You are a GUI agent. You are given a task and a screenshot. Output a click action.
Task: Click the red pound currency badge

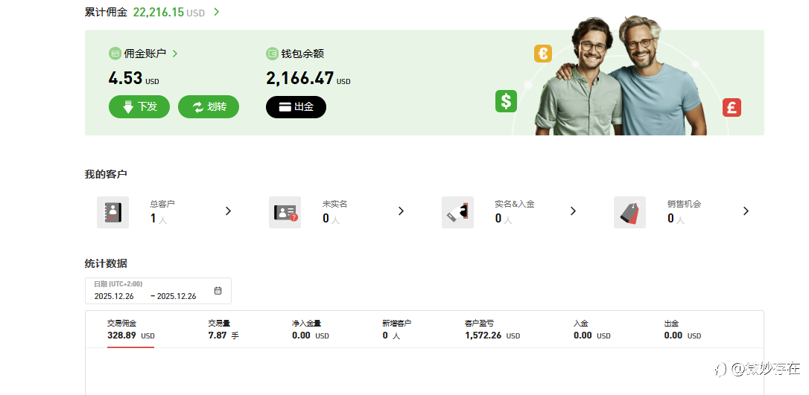(x=732, y=108)
